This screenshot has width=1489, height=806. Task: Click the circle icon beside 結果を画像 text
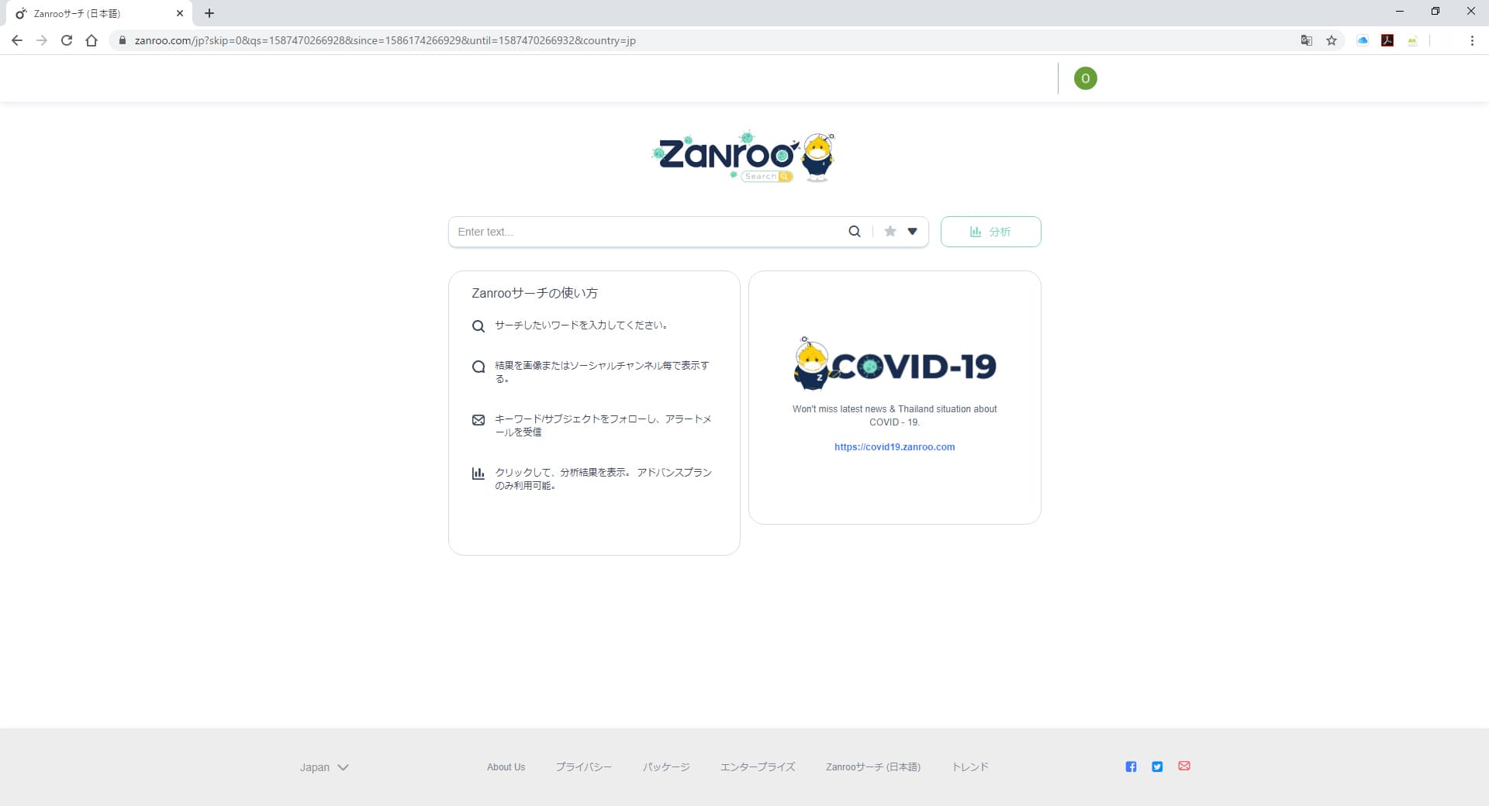coord(478,367)
